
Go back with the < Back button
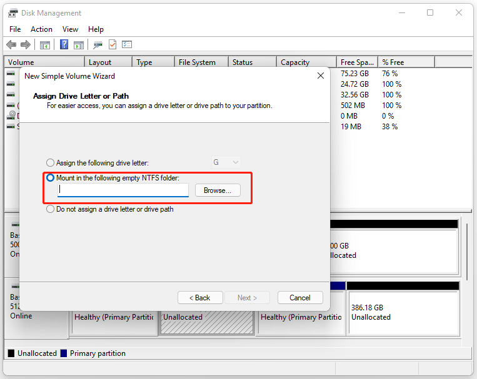tap(200, 298)
